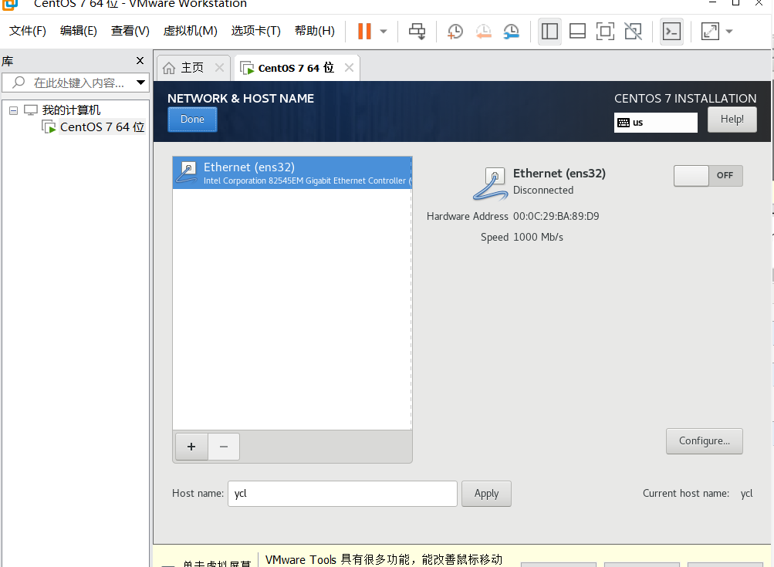Viewport: 774px width, 567px height.
Task: Open the 虚拟机(M) menu
Action: (x=190, y=31)
